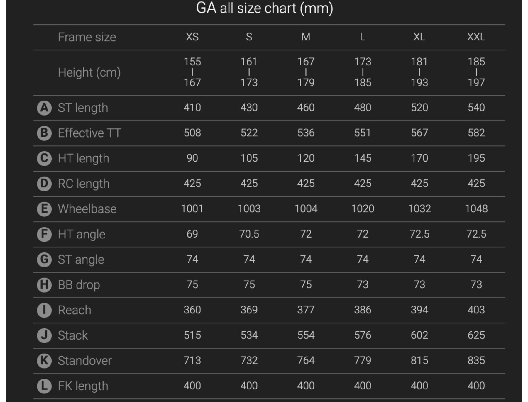Click the circled J icon beside Stack
The height and width of the screenshot is (402, 528).
click(44, 335)
